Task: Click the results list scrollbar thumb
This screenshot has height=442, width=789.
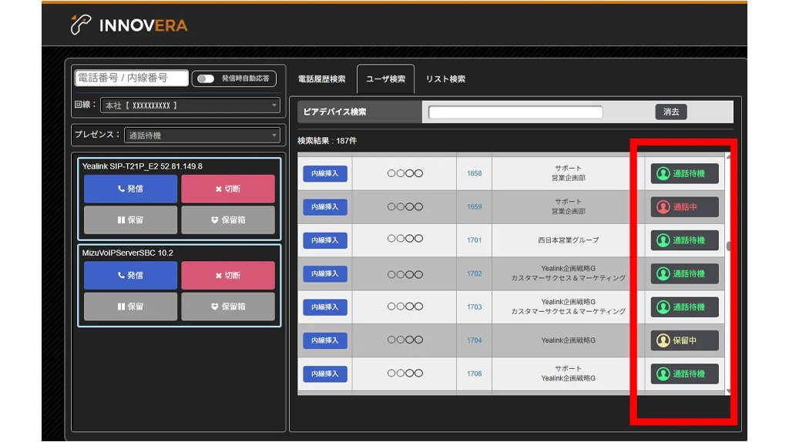Action: (x=728, y=246)
